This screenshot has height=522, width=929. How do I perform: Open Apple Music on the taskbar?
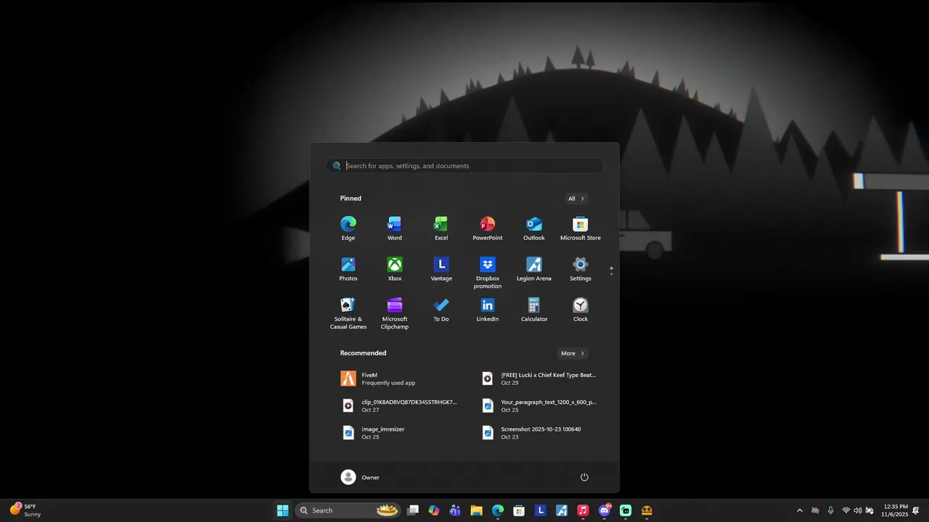click(x=583, y=510)
